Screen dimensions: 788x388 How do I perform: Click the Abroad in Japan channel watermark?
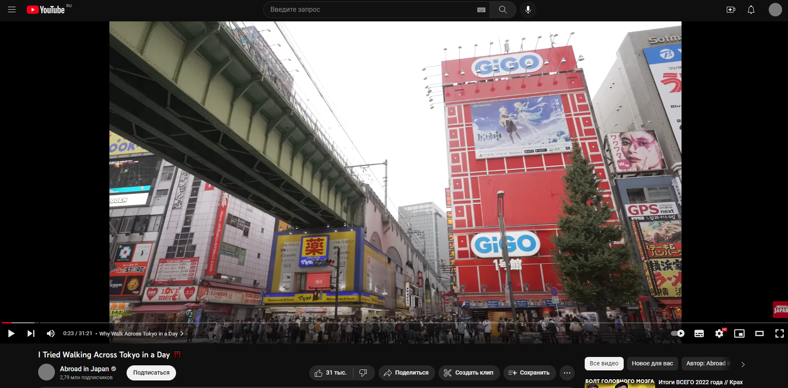point(780,310)
